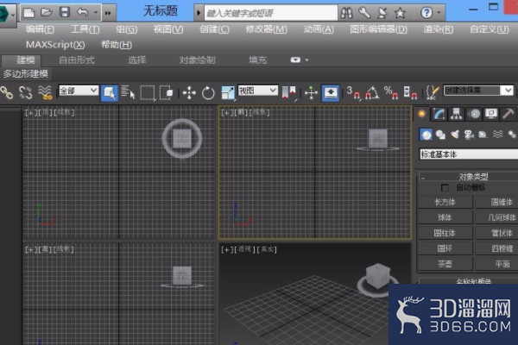Open the MAXScript(X) menu

coord(55,45)
